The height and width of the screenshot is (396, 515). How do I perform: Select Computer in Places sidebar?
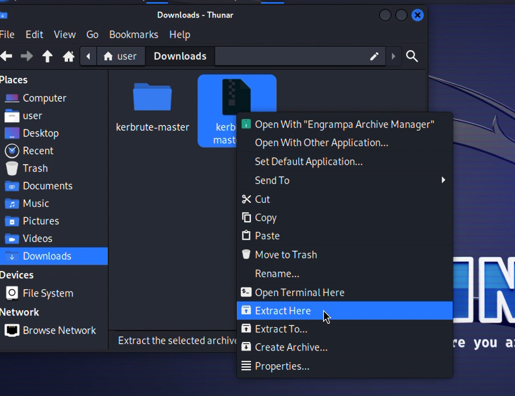[54, 98]
